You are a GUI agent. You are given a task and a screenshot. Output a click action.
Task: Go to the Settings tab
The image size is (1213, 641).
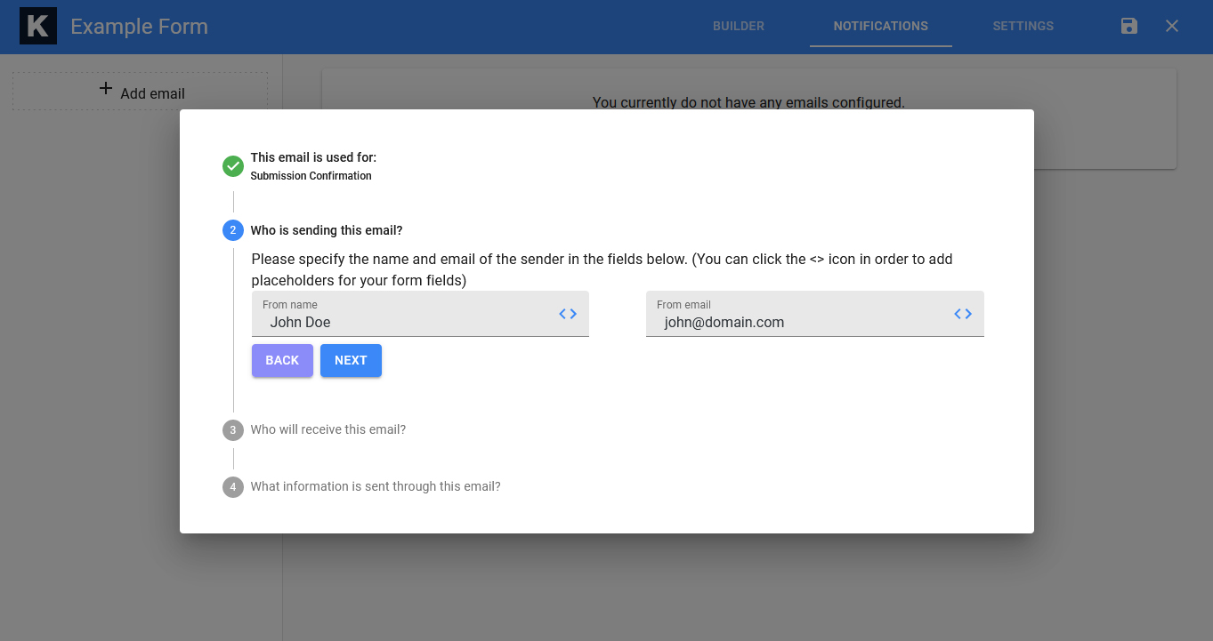[1023, 26]
